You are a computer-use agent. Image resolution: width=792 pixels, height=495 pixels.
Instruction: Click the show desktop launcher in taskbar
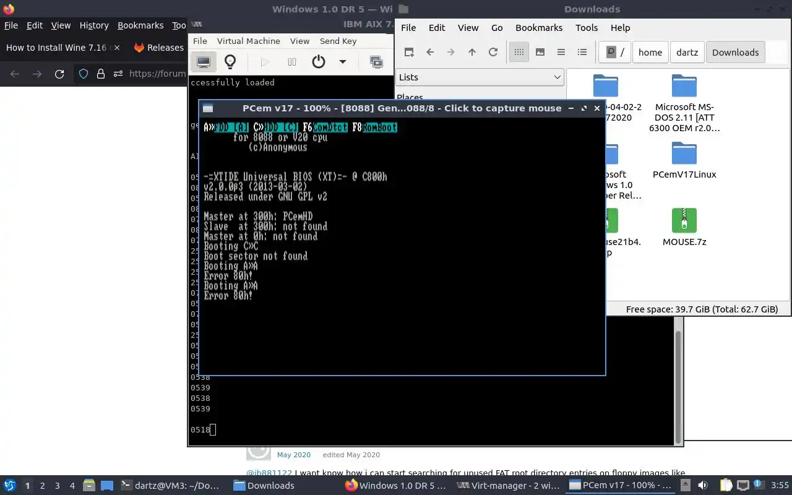107,486
